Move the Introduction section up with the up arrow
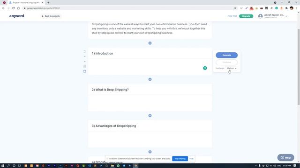Viewport: 300px width, 168px height. pyautogui.click(x=84, y=56)
